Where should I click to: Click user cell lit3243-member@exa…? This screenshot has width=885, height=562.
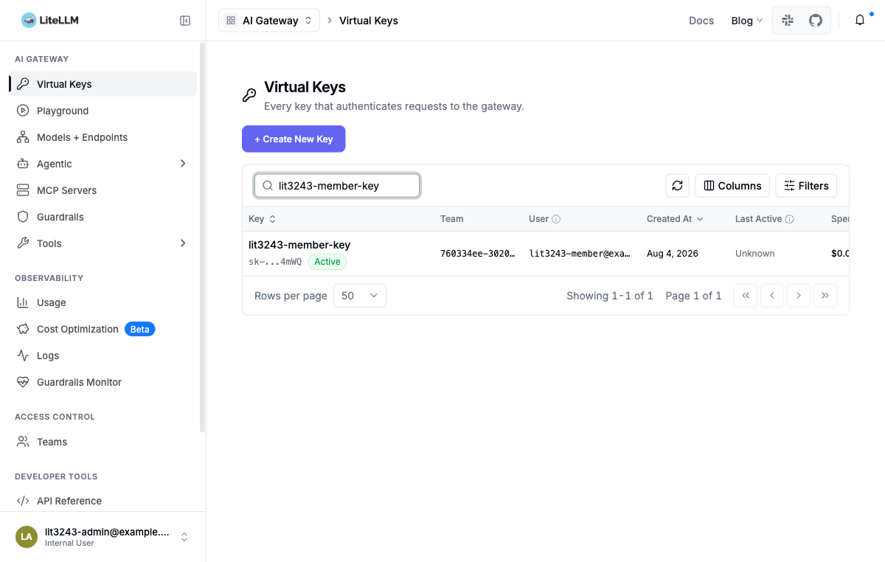(x=580, y=254)
